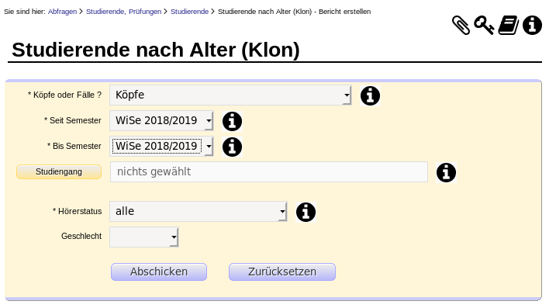This screenshot has height=308, width=556.
Task: Reset form with Zurücksetzen button
Action: pyautogui.click(x=282, y=272)
